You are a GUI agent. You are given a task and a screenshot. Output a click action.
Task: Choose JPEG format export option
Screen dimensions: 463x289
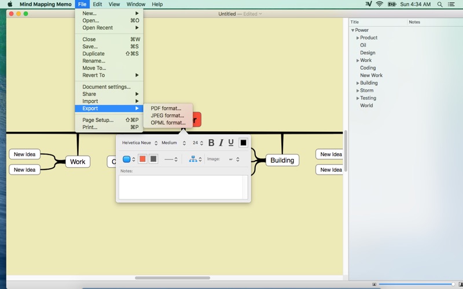click(168, 116)
